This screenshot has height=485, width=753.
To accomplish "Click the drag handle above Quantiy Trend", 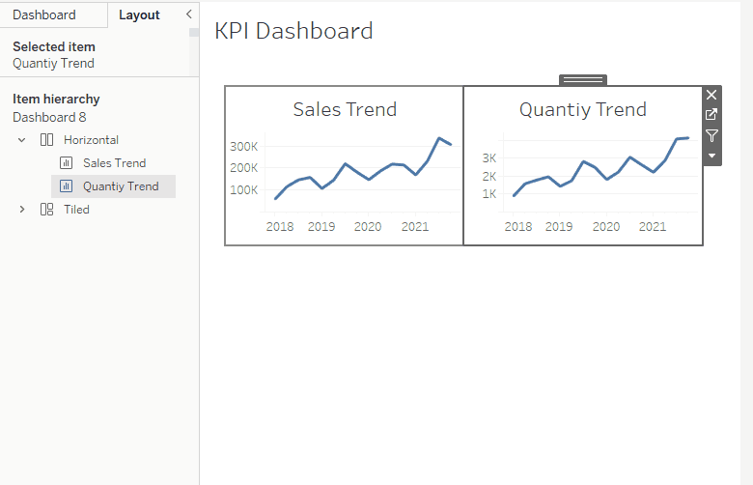I will (x=582, y=79).
